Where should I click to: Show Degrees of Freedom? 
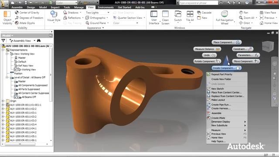point(29,18)
